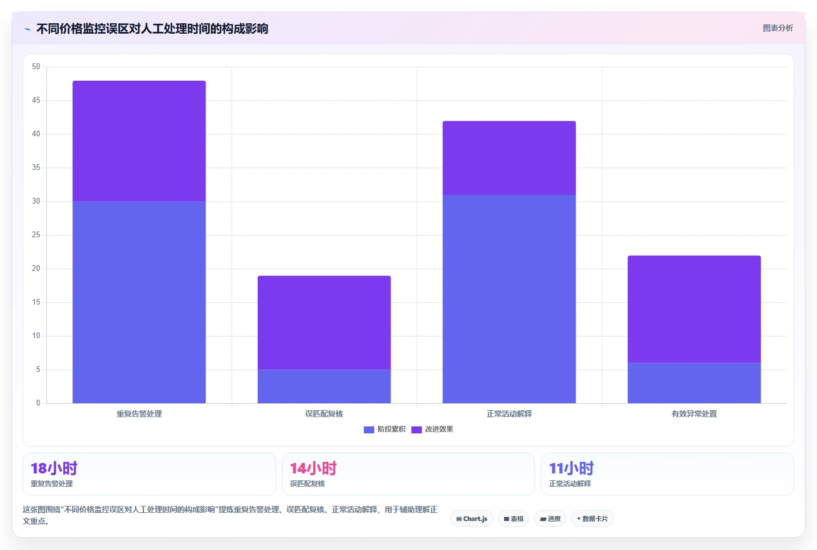This screenshot has height=550, width=817.
Task: Click the 14小时 value text
Action: pyautogui.click(x=313, y=468)
